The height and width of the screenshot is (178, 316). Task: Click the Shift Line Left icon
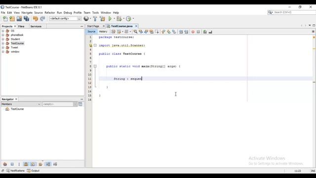181,32
